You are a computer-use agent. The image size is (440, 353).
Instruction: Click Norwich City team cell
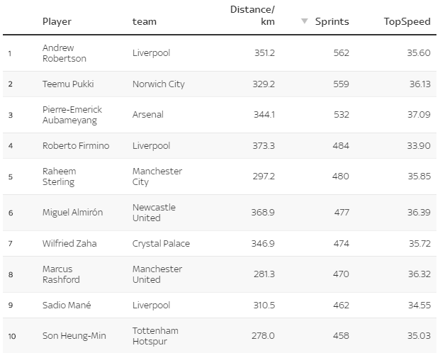pos(158,84)
